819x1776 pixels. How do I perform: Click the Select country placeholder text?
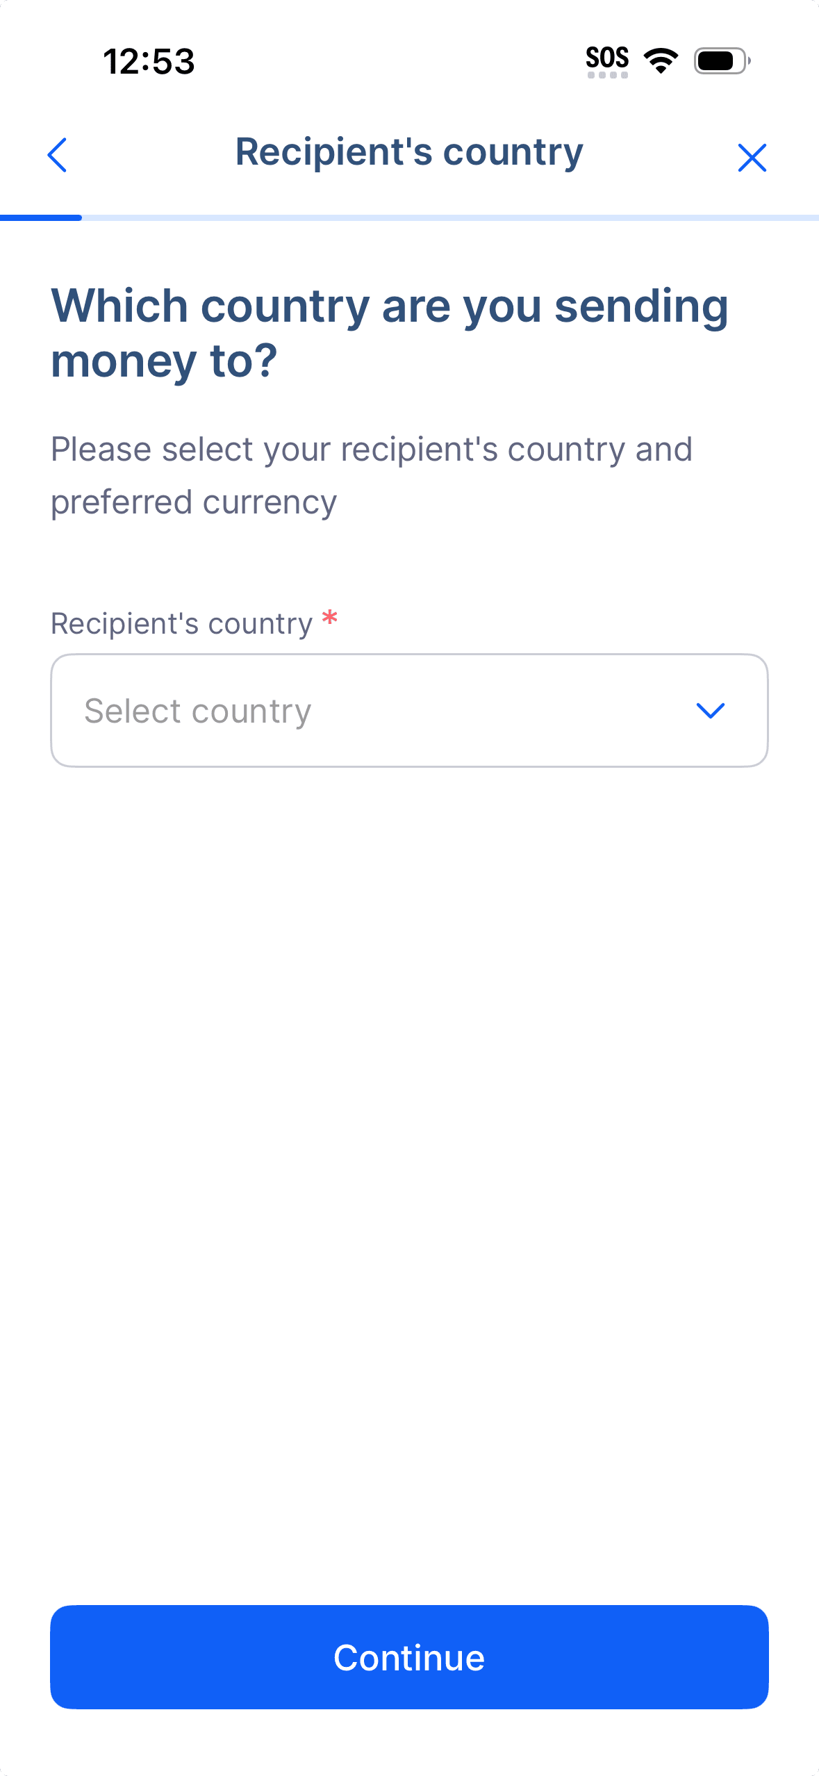coord(198,712)
